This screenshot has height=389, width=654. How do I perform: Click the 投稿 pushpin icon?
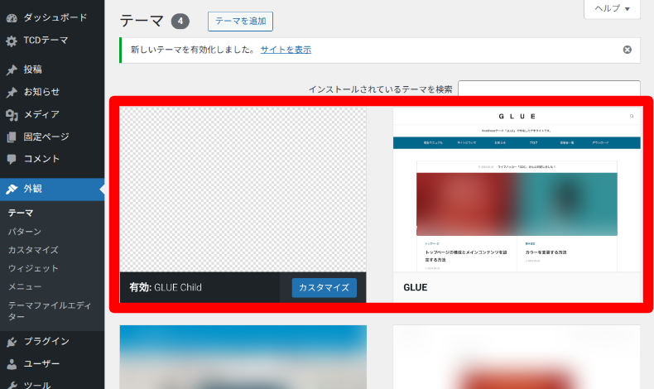tap(12, 70)
